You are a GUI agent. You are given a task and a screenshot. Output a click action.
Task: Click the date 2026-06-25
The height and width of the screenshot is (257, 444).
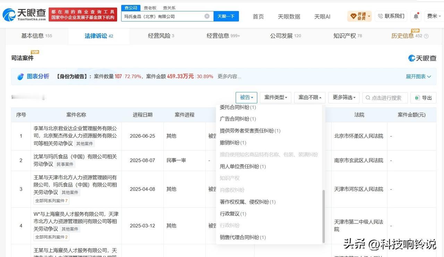pyautogui.click(x=142, y=136)
